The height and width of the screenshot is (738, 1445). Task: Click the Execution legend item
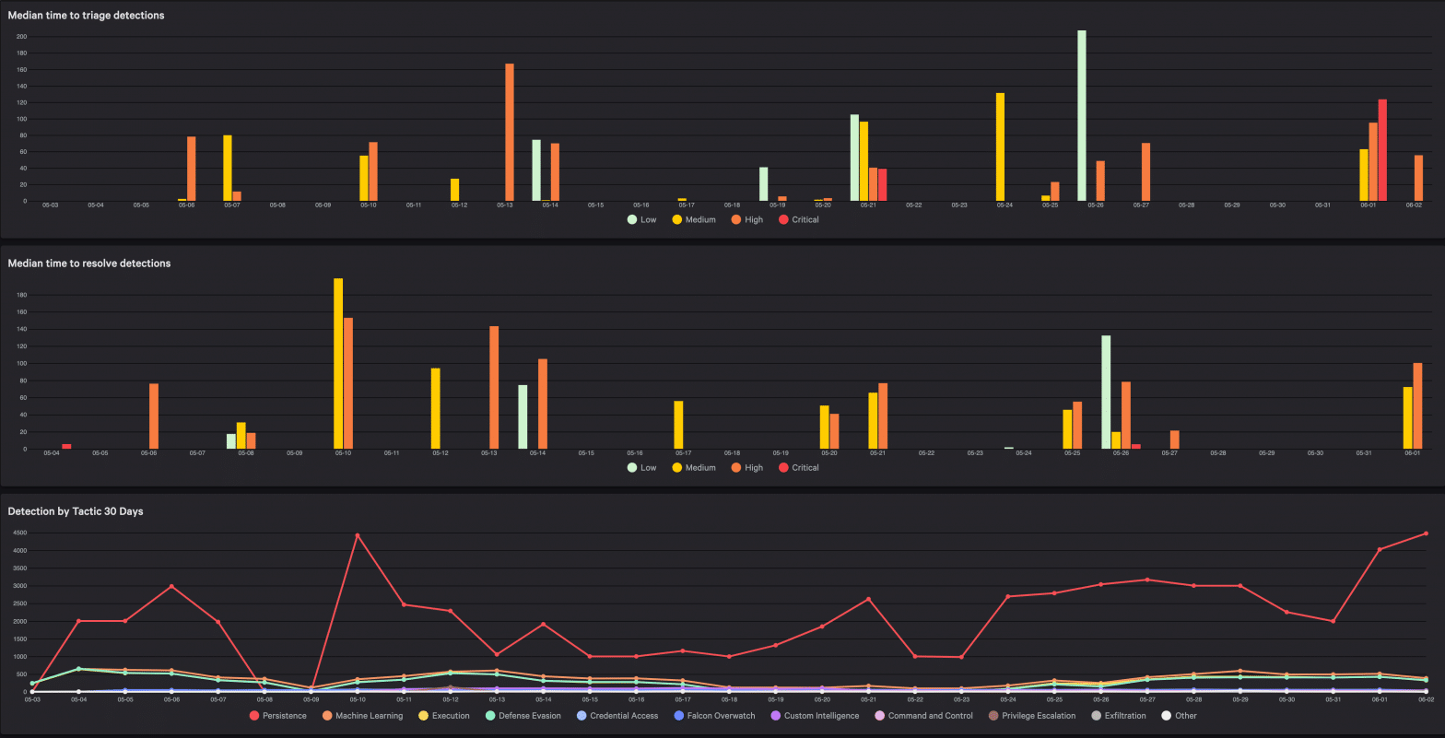(443, 715)
